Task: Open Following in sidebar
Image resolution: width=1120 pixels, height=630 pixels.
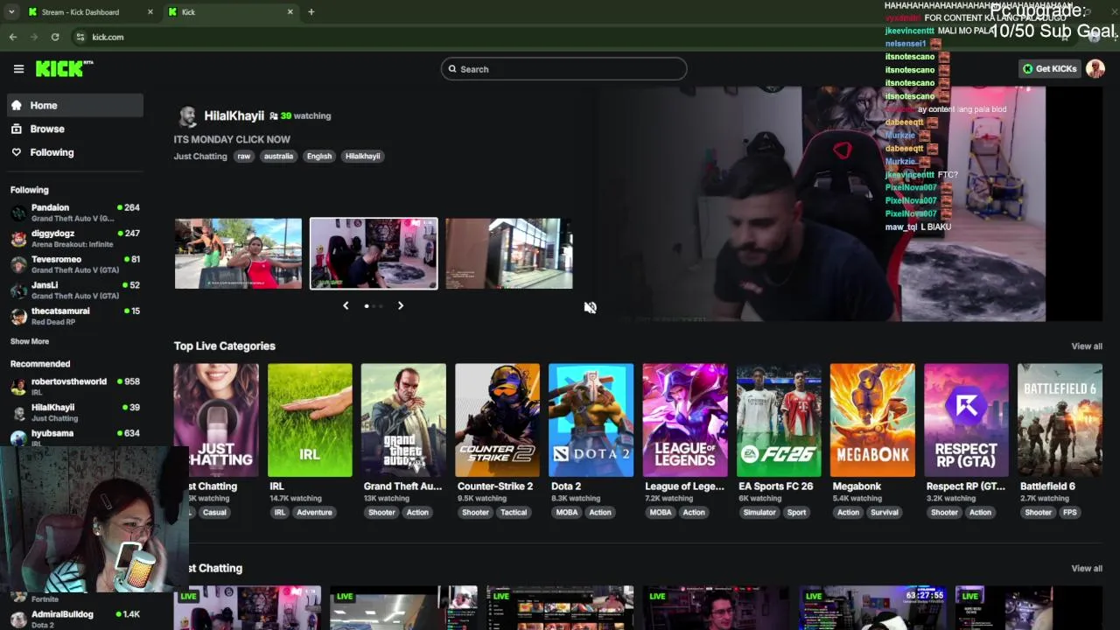Action: coord(75,152)
